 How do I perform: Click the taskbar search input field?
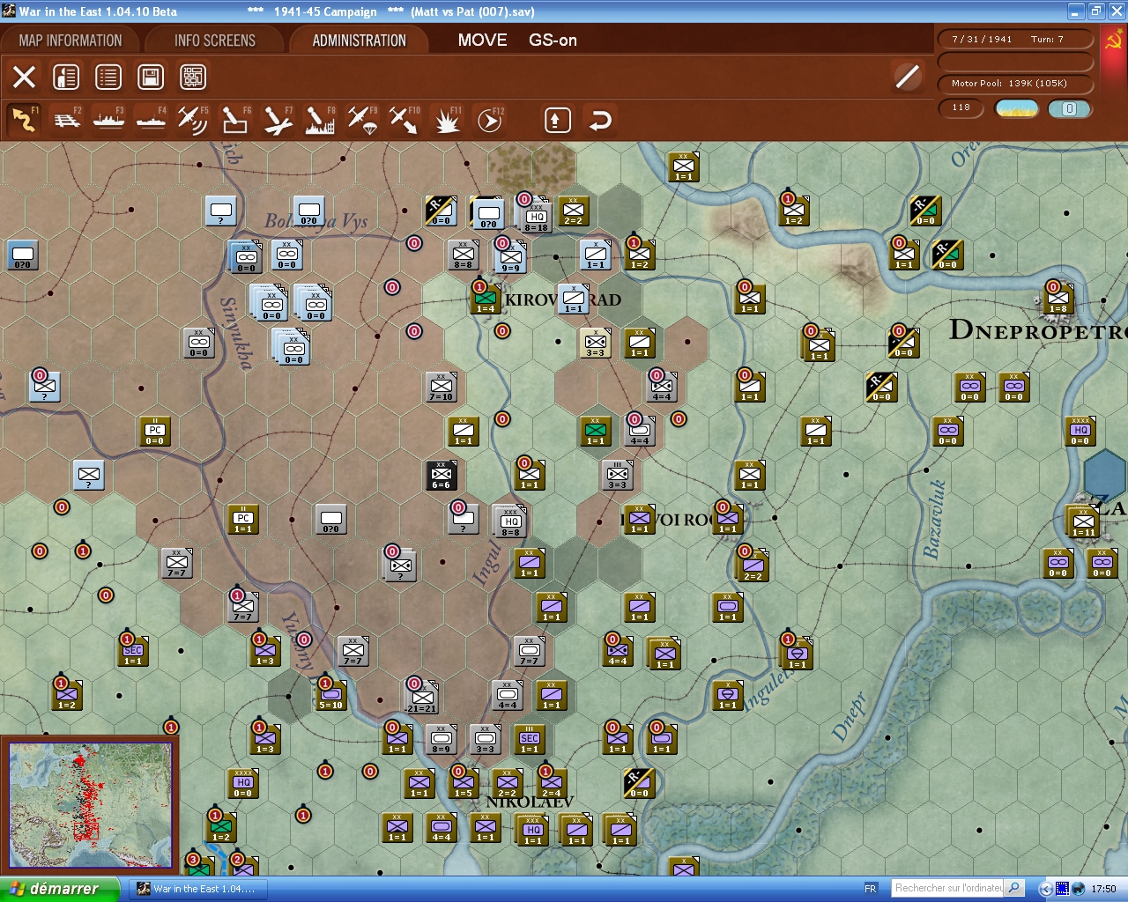948,889
